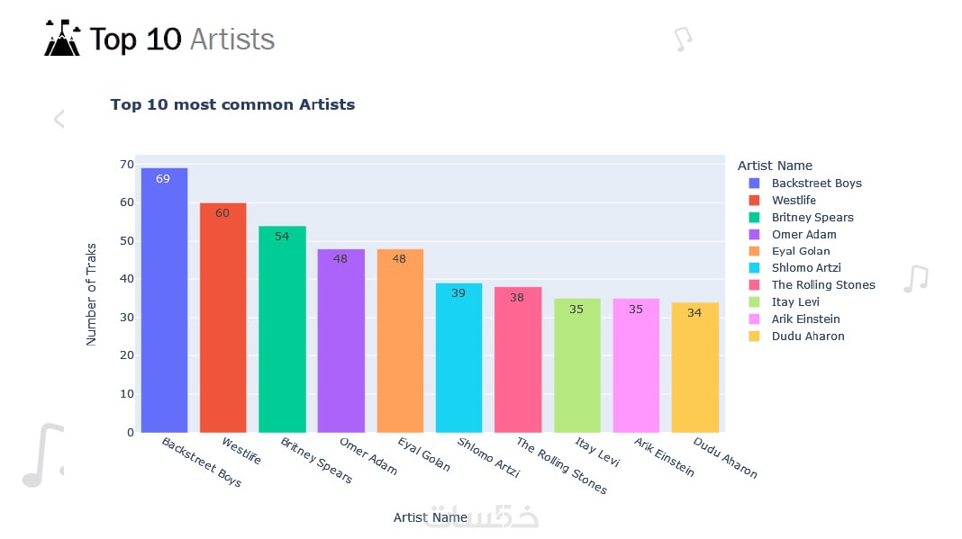Toggle Westlife trace in the legend
The width and height of the screenshot is (962, 539).
(783, 200)
